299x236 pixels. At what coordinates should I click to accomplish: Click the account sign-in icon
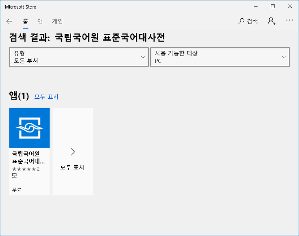point(272,21)
